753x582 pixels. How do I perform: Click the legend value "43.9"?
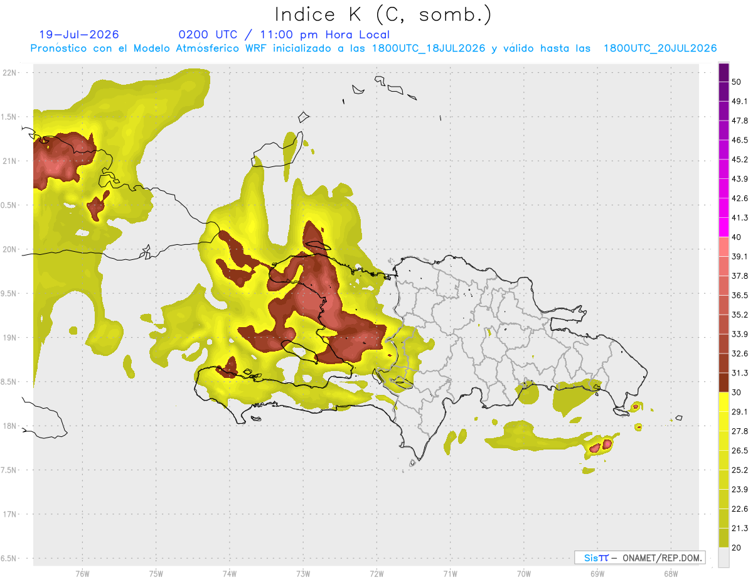click(x=740, y=179)
